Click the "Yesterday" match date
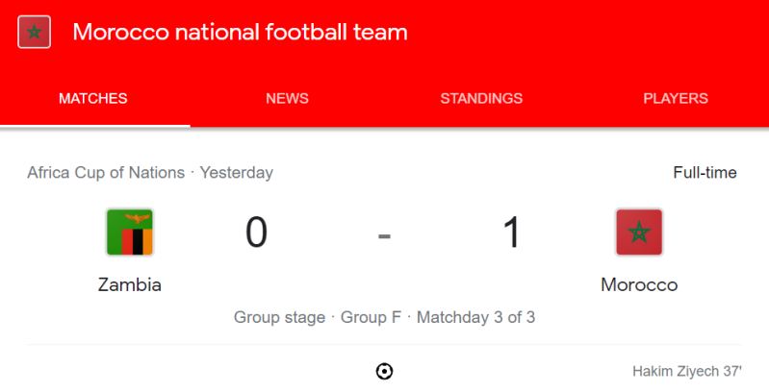The image size is (769, 392). point(237,173)
